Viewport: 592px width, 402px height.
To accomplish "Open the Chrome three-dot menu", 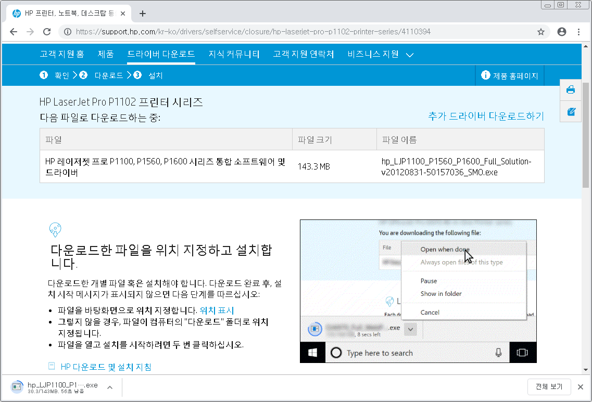I will click(x=578, y=32).
